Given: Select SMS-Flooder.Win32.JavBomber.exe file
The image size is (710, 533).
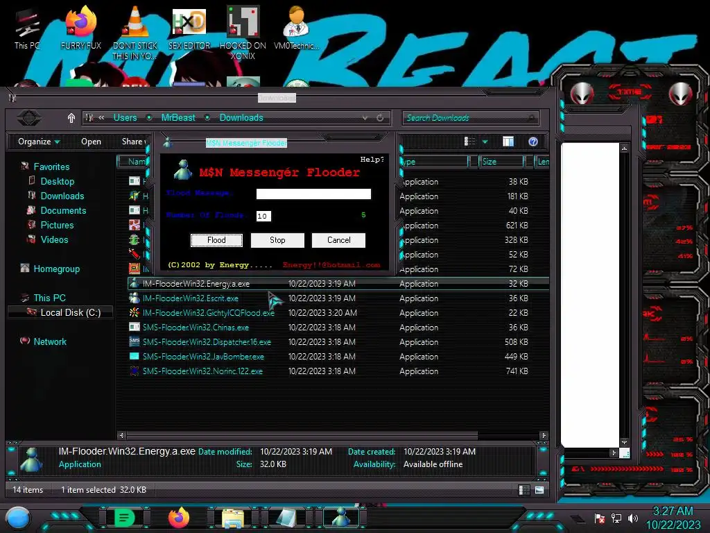Looking at the screenshot, I should [x=203, y=357].
